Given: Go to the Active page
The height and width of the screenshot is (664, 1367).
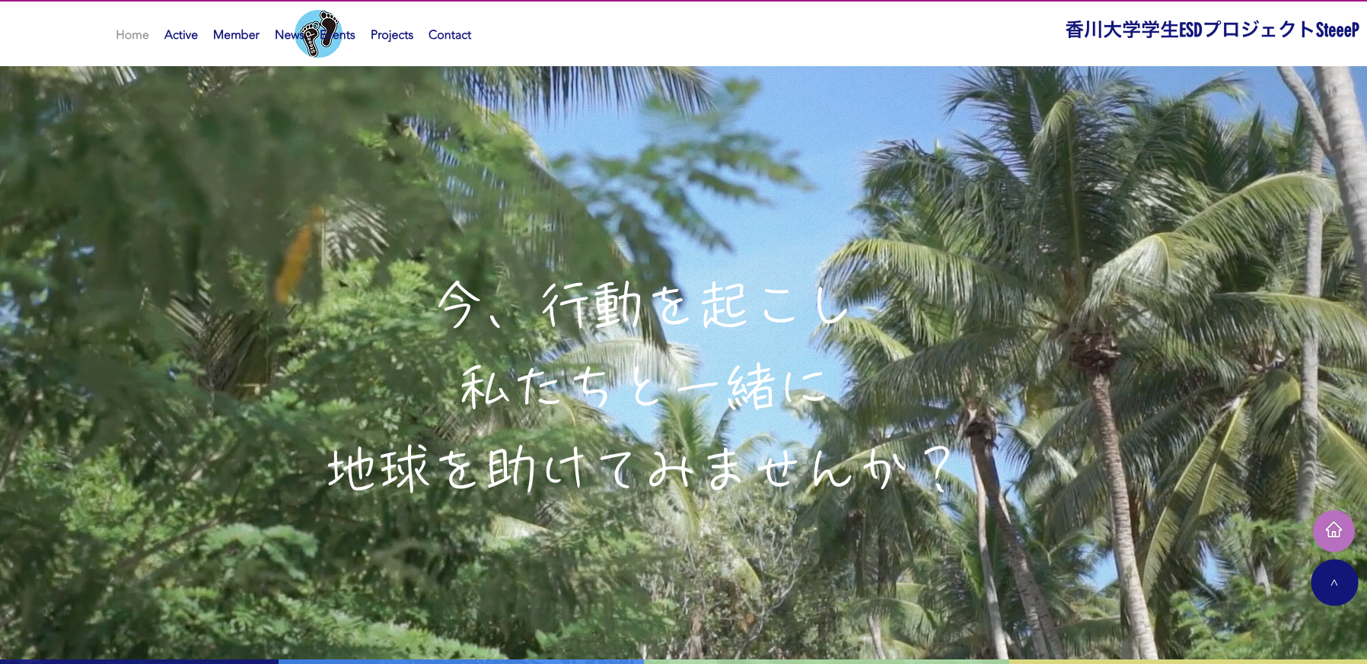Looking at the screenshot, I should 181,35.
